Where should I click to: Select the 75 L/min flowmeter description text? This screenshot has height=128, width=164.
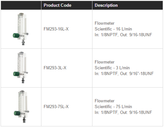point(123,107)
